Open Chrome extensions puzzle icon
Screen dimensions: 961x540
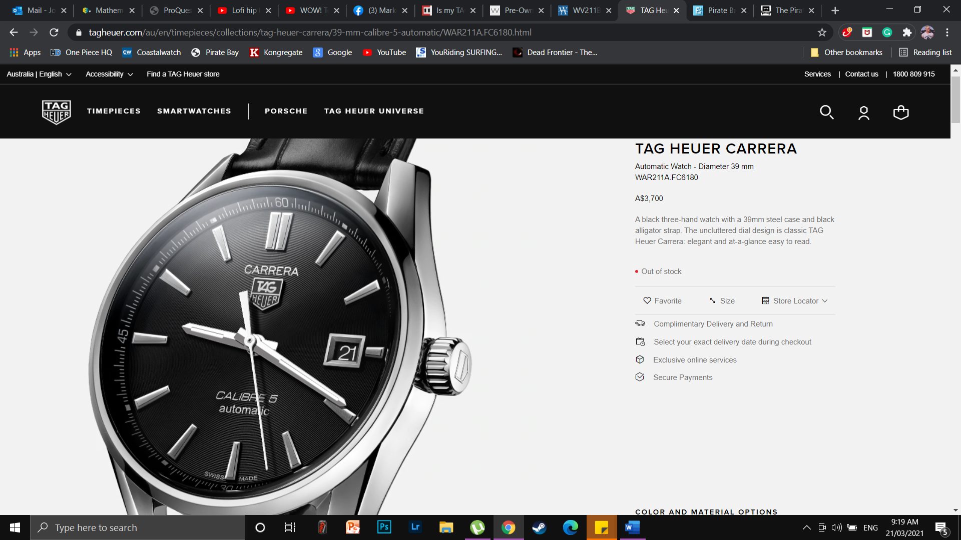coord(907,32)
